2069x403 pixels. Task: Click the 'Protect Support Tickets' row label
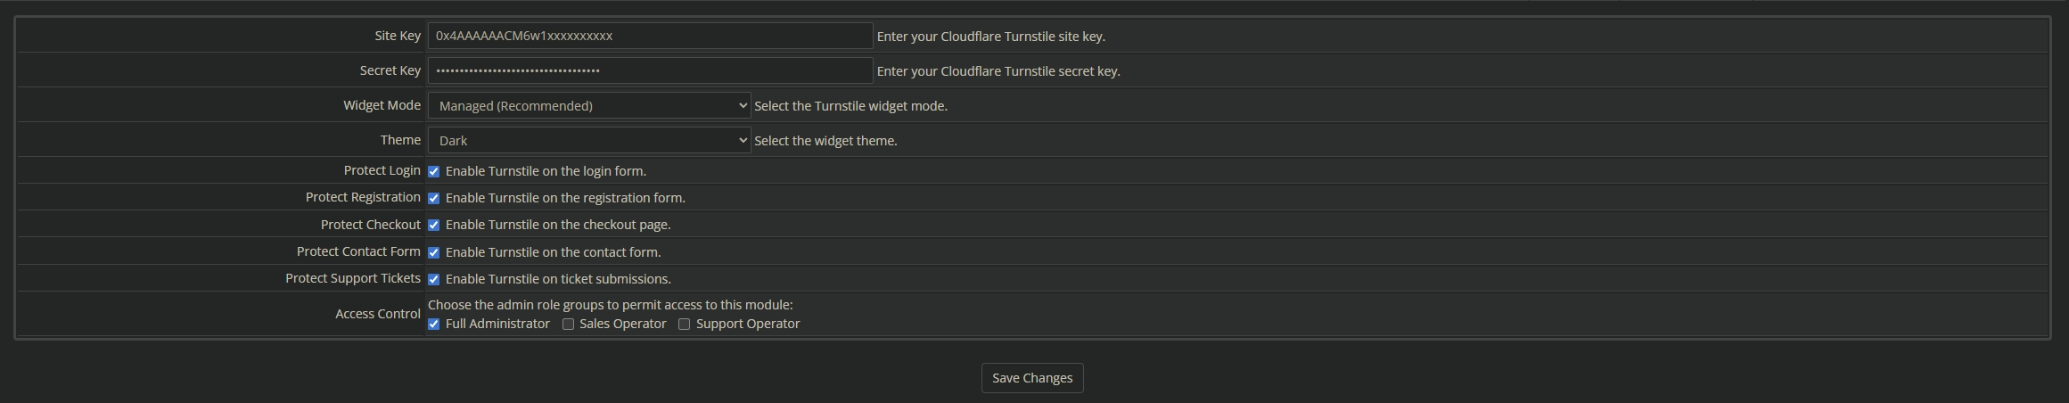click(352, 278)
